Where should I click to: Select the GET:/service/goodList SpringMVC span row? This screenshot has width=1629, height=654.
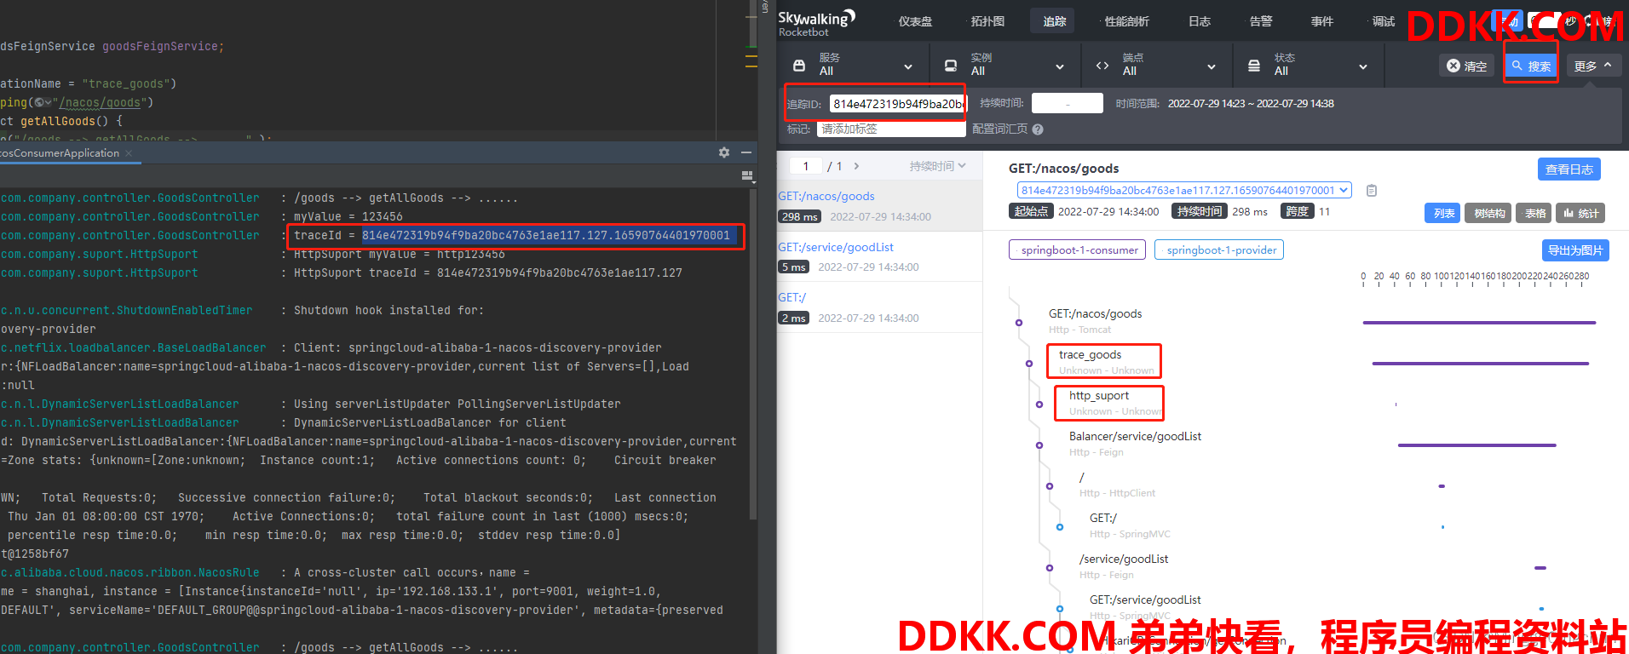[1145, 607]
